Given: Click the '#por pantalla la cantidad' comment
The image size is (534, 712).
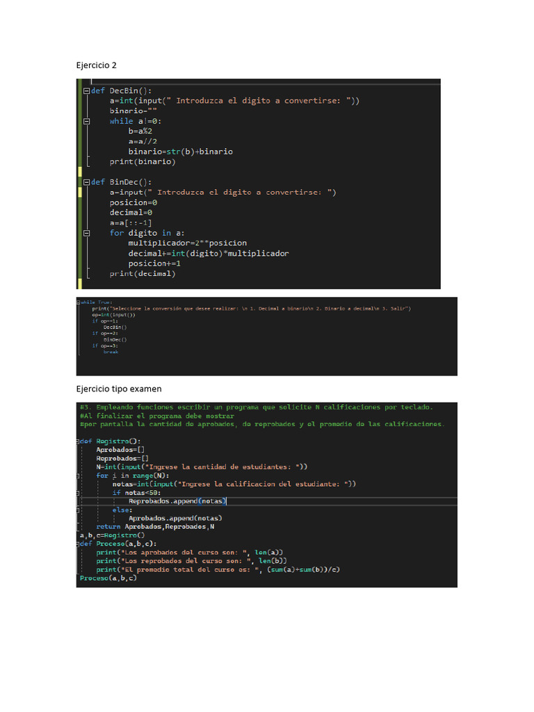Looking at the screenshot, I should click(x=262, y=424).
